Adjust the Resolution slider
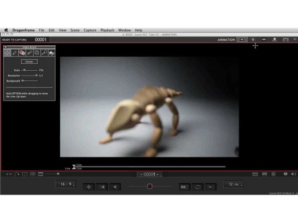The image size is (298, 223). 29,76
